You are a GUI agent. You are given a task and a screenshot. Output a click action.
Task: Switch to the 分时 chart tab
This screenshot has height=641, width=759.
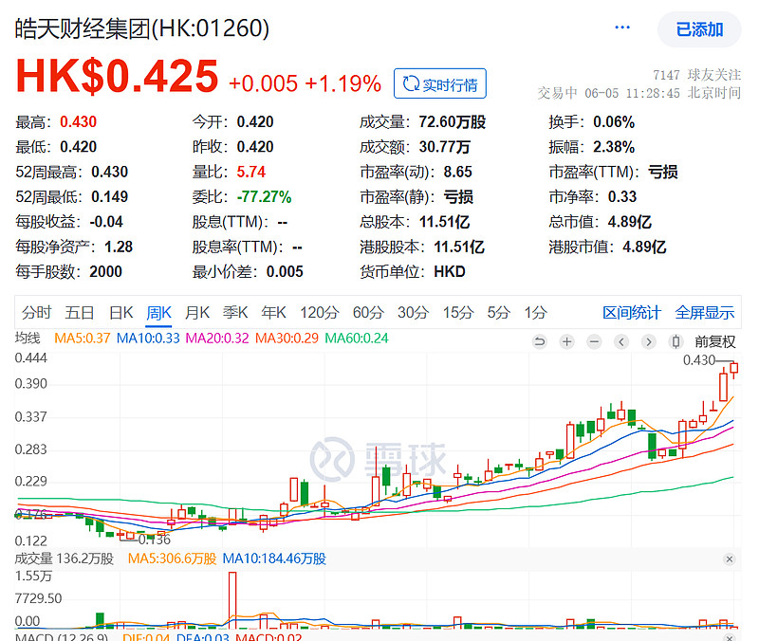36,313
